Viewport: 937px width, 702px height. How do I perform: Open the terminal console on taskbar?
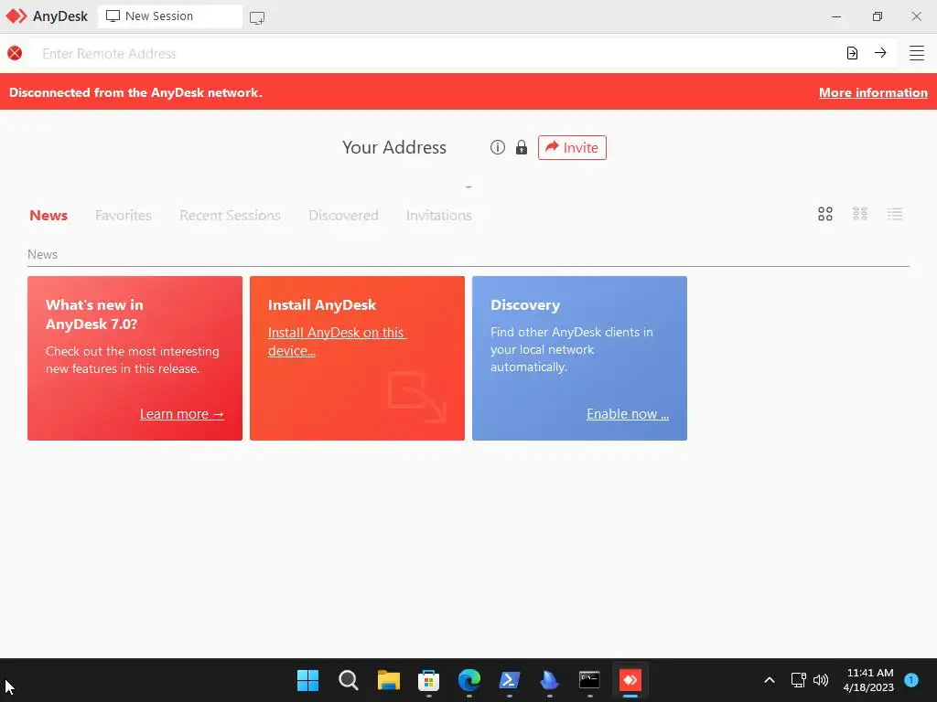[x=589, y=680]
